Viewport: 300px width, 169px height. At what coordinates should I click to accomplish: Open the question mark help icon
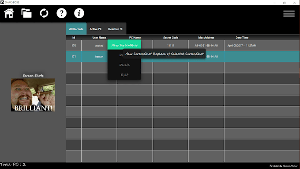61,13
